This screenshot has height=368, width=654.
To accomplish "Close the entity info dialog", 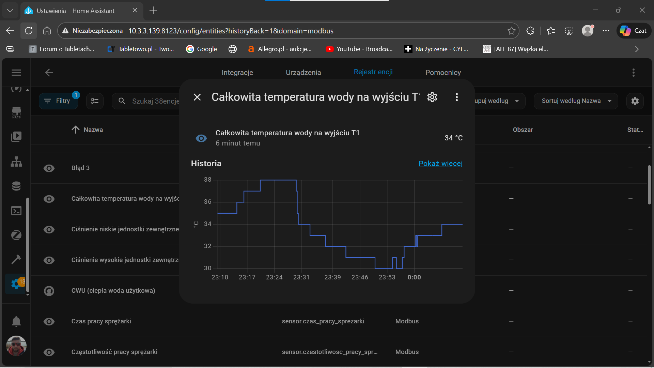I will point(197,97).
